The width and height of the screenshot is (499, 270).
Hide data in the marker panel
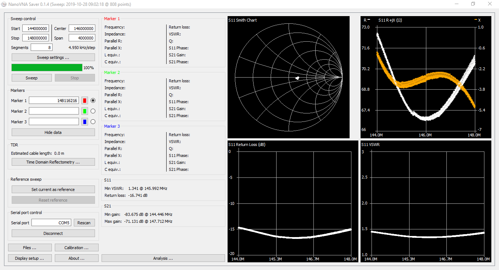[x=53, y=132]
